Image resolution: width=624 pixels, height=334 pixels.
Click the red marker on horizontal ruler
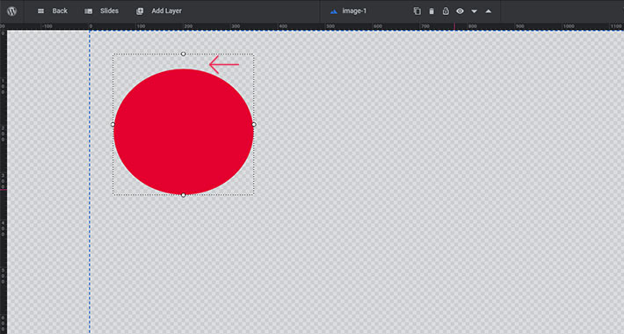click(454, 26)
